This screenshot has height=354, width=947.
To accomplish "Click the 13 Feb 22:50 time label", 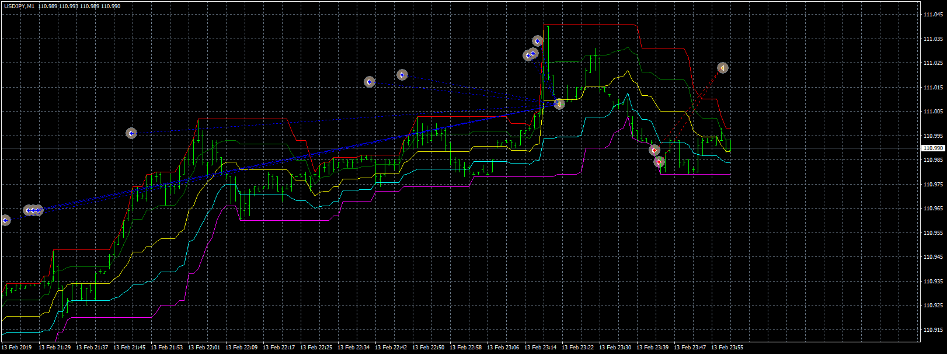I will [428, 348].
